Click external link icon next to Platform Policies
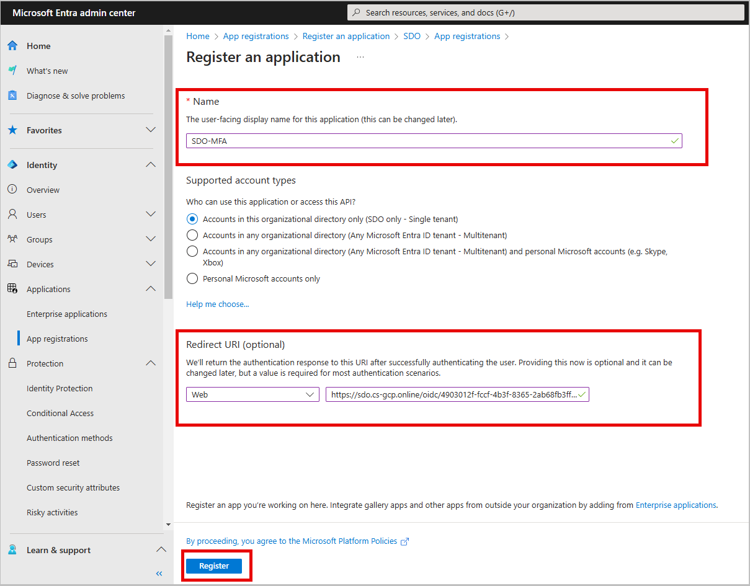The width and height of the screenshot is (750, 586). click(404, 541)
